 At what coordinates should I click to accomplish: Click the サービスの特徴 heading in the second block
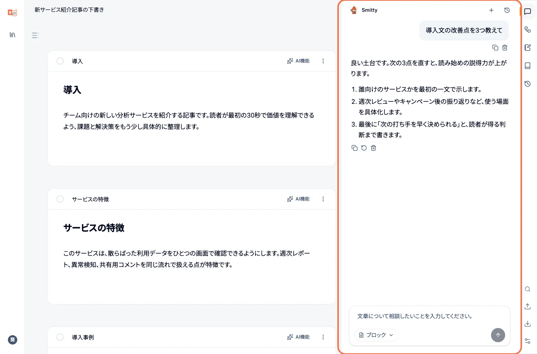94,228
